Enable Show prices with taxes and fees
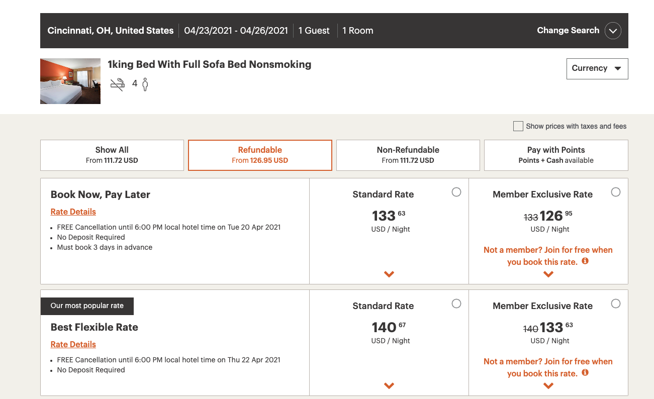Image resolution: width=654 pixels, height=399 pixels. [518, 126]
